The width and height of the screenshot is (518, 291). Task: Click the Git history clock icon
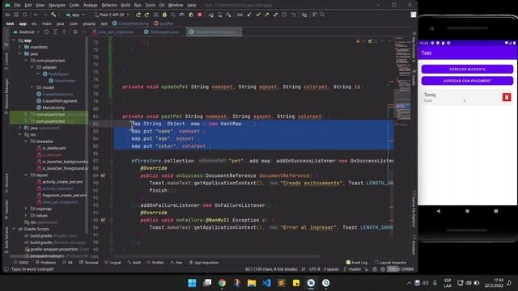point(284,15)
